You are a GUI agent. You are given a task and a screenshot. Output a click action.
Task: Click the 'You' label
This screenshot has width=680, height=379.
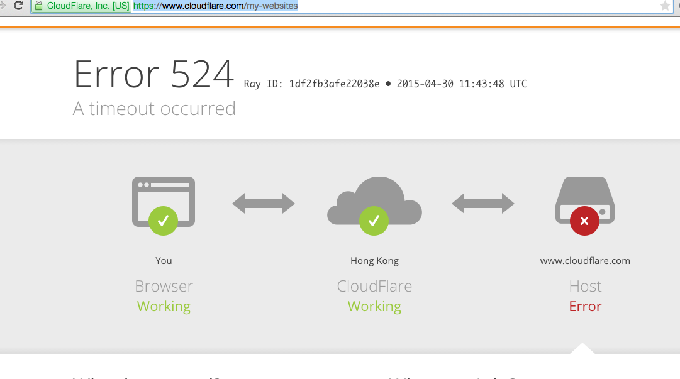(x=164, y=261)
